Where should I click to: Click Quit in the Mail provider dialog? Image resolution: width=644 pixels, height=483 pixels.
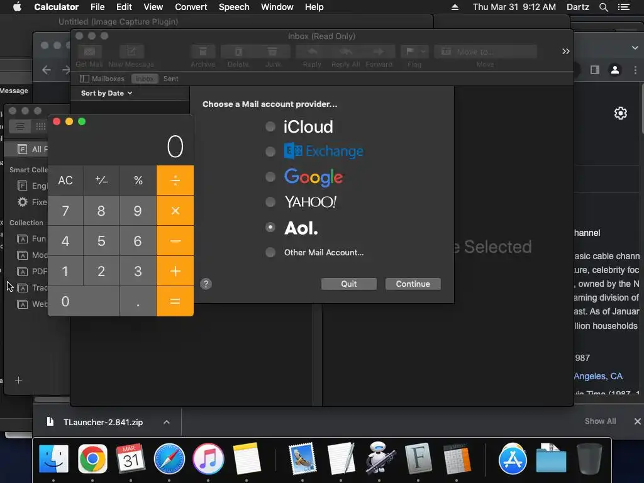[x=348, y=284]
